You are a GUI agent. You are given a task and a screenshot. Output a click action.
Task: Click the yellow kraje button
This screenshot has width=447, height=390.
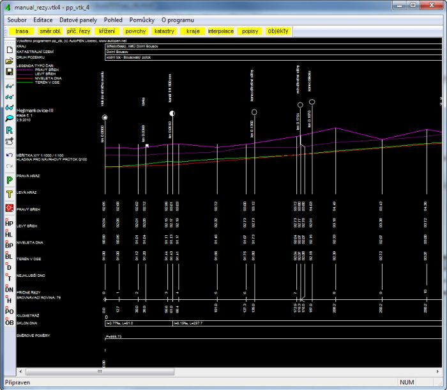coord(193,31)
